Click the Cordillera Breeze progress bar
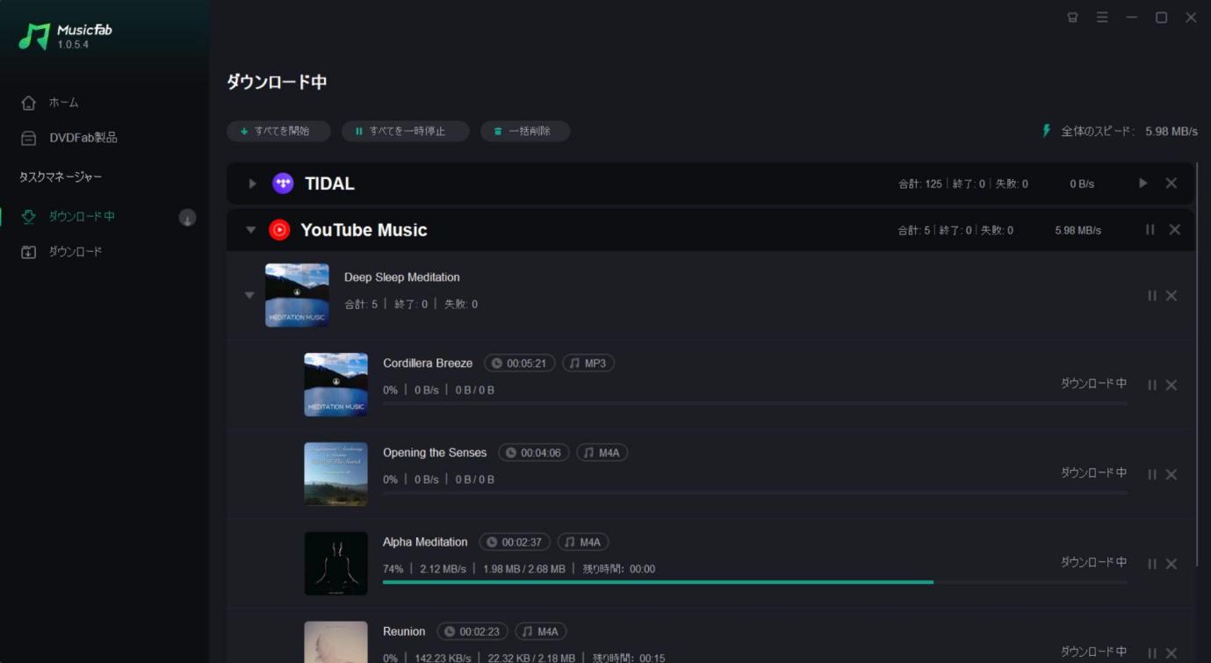Image resolution: width=1211 pixels, height=663 pixels. click(x=755, y=403)
